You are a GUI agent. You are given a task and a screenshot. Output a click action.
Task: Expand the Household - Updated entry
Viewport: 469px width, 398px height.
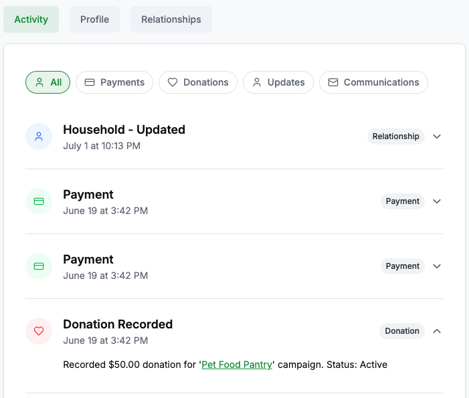pyautogui.click(x=437, y=136)
